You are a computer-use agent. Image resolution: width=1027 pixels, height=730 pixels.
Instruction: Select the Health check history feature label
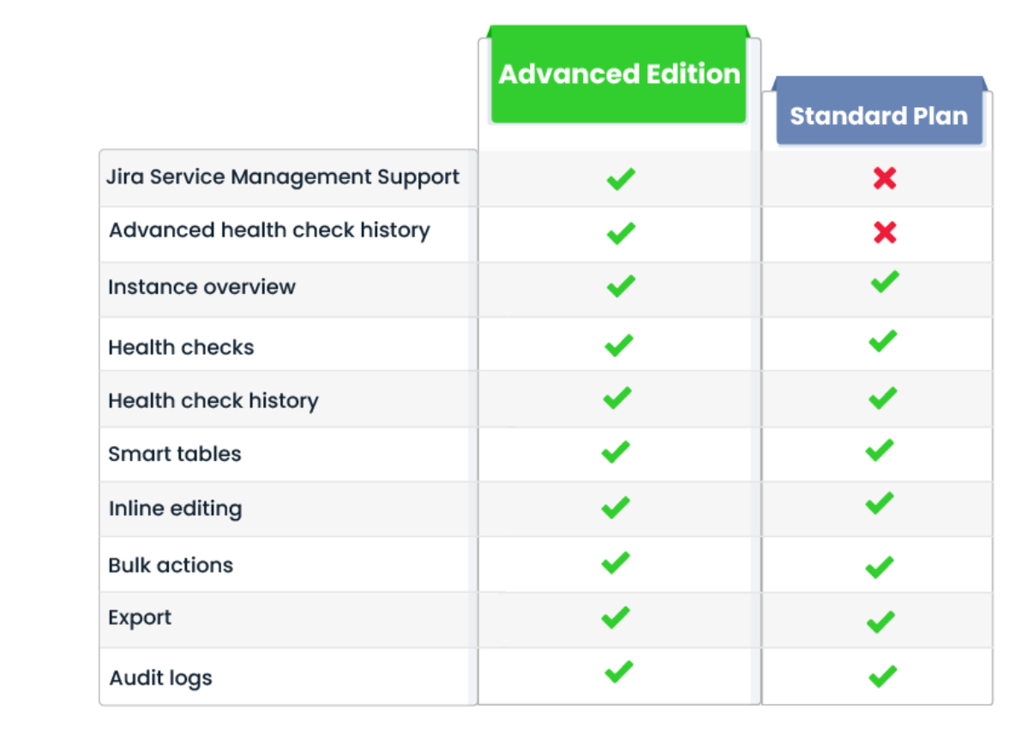213,401
